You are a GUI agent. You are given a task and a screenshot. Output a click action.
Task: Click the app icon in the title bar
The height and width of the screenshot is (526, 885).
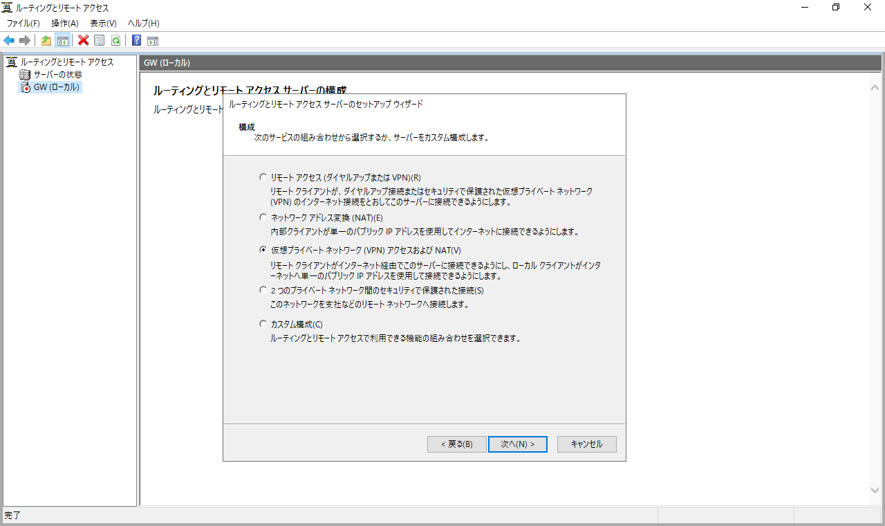point(8,8)
